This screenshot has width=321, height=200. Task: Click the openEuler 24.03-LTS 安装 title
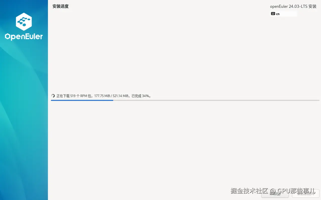(293, 6)
